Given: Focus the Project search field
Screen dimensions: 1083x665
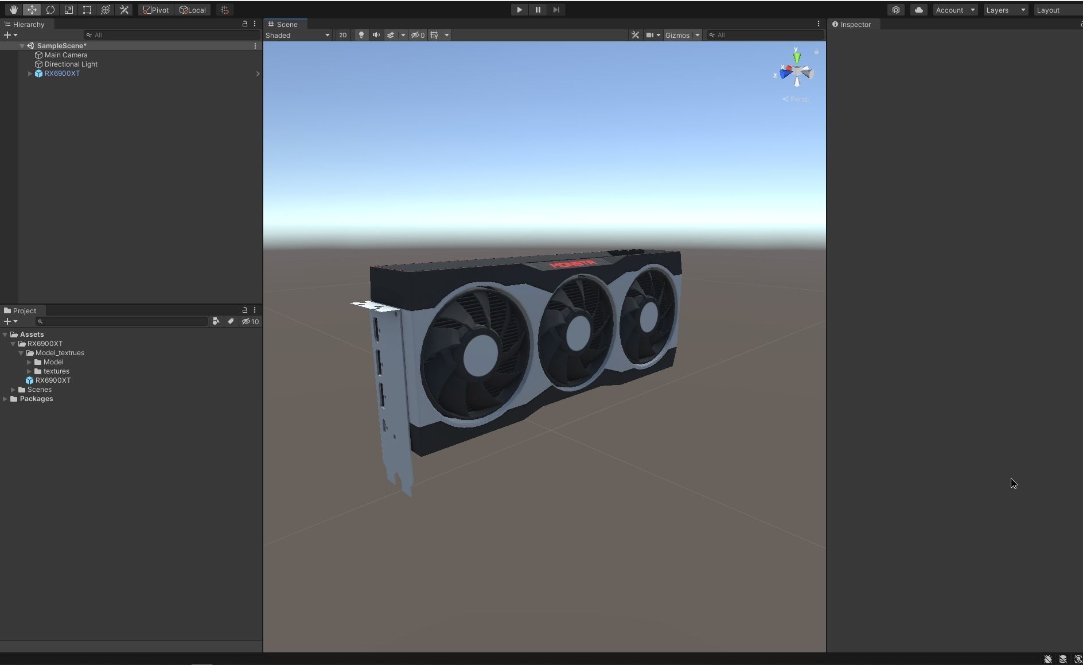Looking at the screenshot, I should 122,321.
